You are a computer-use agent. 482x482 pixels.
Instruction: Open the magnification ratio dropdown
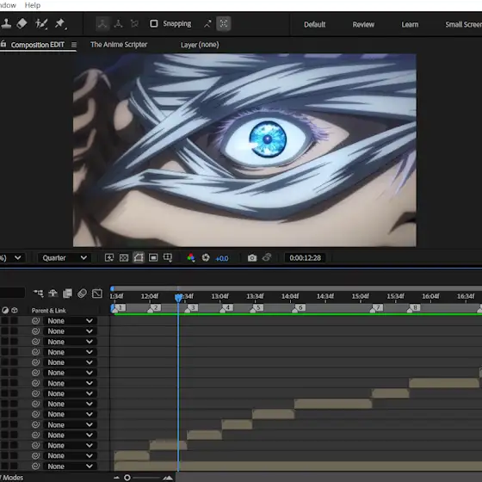click(x=12, y=257)
